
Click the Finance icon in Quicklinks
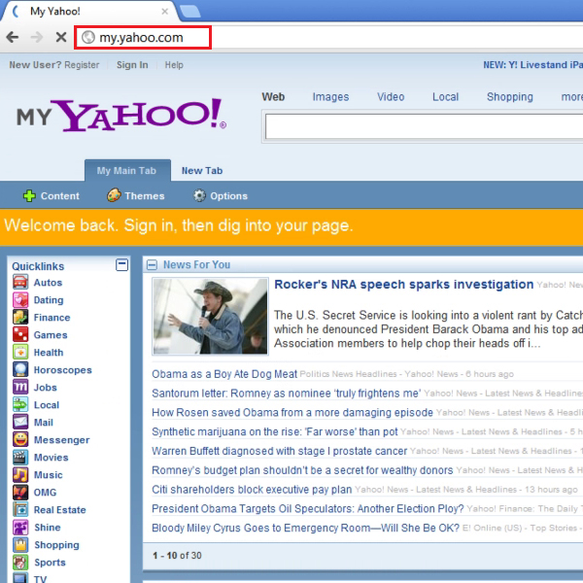coord(20,317)
